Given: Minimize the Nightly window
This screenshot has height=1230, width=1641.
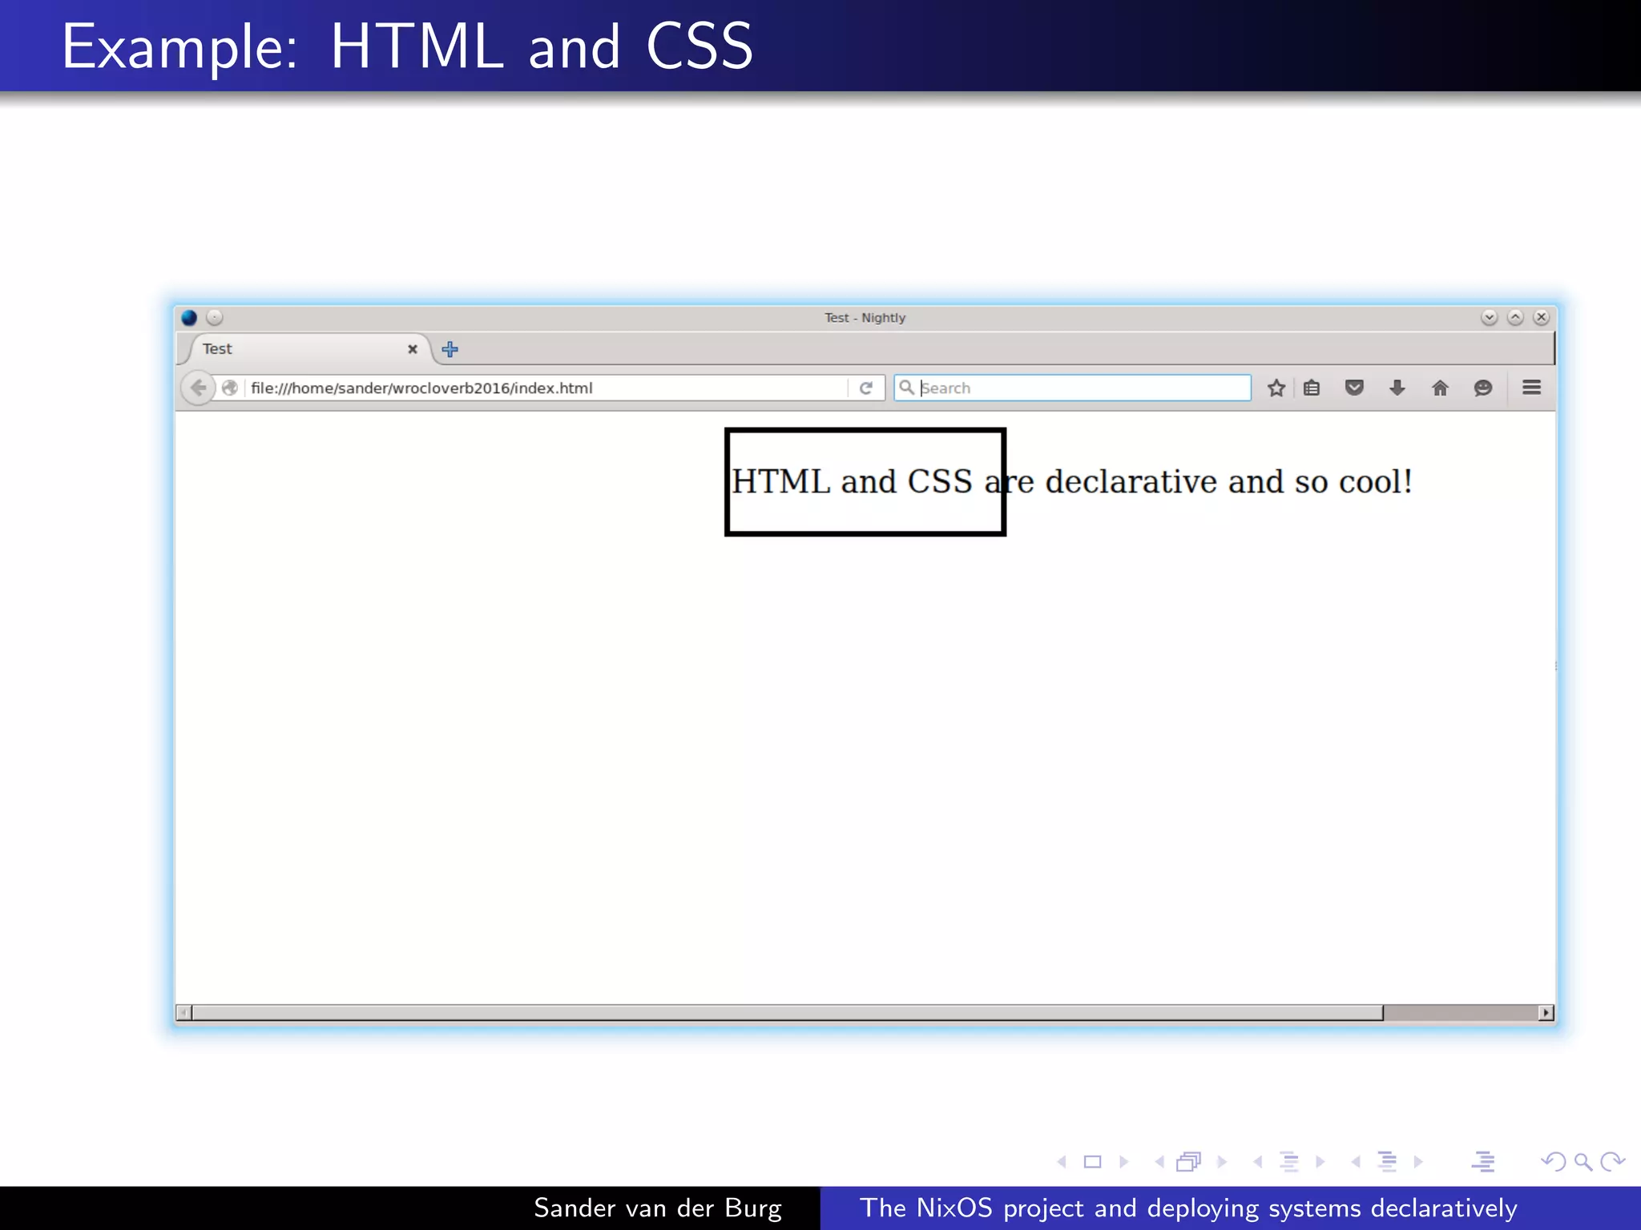Looking at the screenshot, I should (x=1490, y=318).
